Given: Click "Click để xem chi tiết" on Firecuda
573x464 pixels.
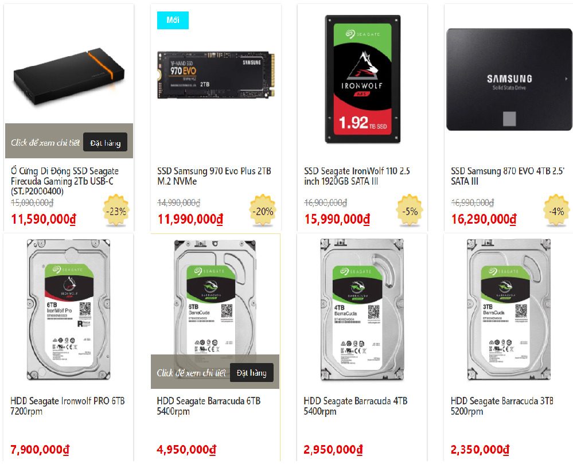Looking at the screenshot, I should tap(45, 142).
